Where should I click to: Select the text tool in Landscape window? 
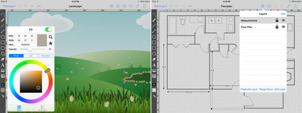point(3,65)
